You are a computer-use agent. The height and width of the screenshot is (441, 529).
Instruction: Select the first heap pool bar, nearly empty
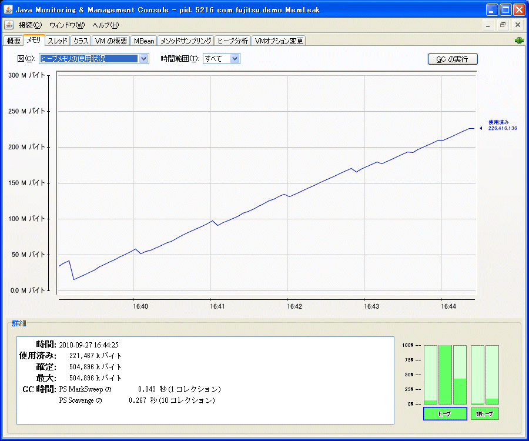point(430,375)
